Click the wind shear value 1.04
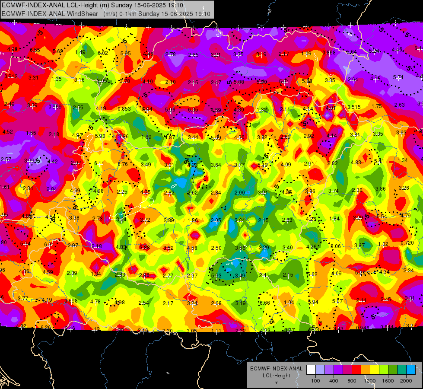 click(289, 303)
